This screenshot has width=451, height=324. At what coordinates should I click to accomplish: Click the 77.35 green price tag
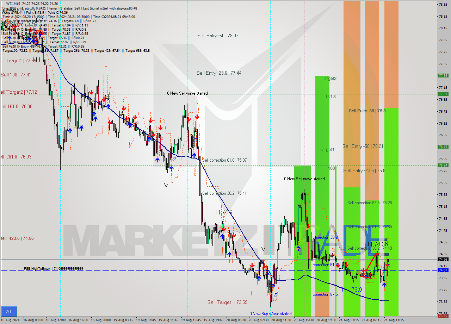point(443,75)
